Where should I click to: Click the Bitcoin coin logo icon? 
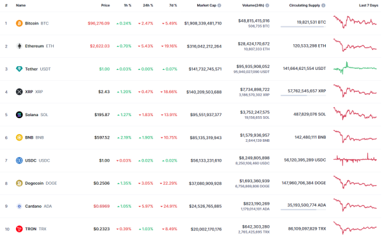click(19, 23)
